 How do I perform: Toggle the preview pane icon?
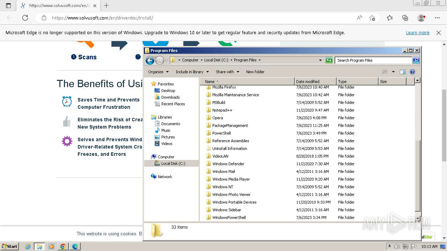pos(403,72)
